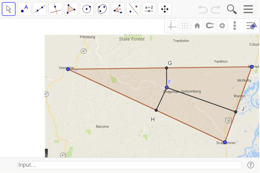Select the Line through two points tool
Screen dimensions: 260x173
(40, 9)
